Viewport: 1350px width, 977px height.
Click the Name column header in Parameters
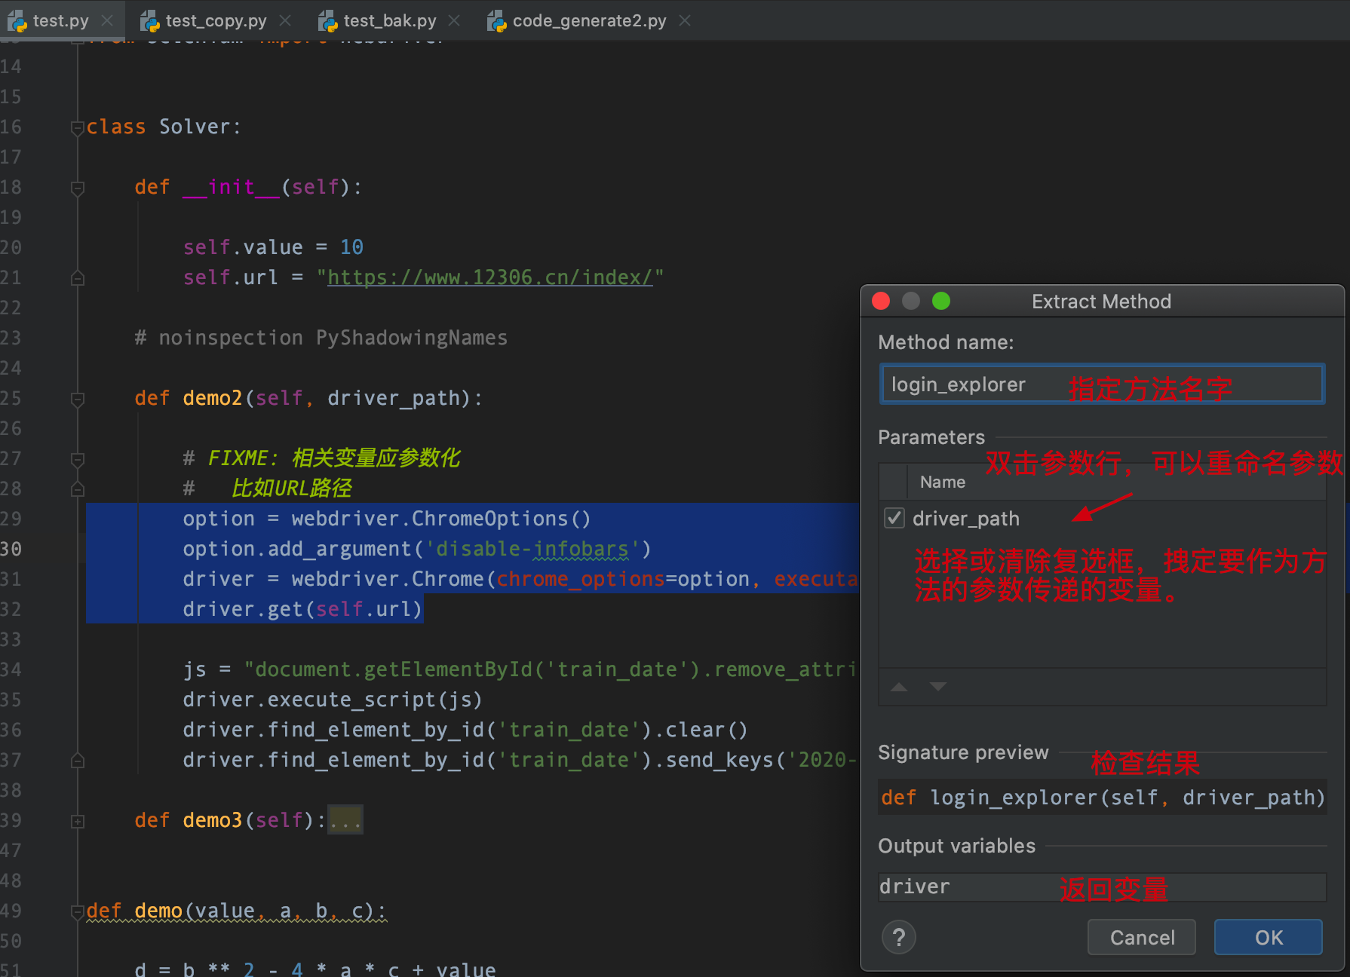[x=942, y=482]
